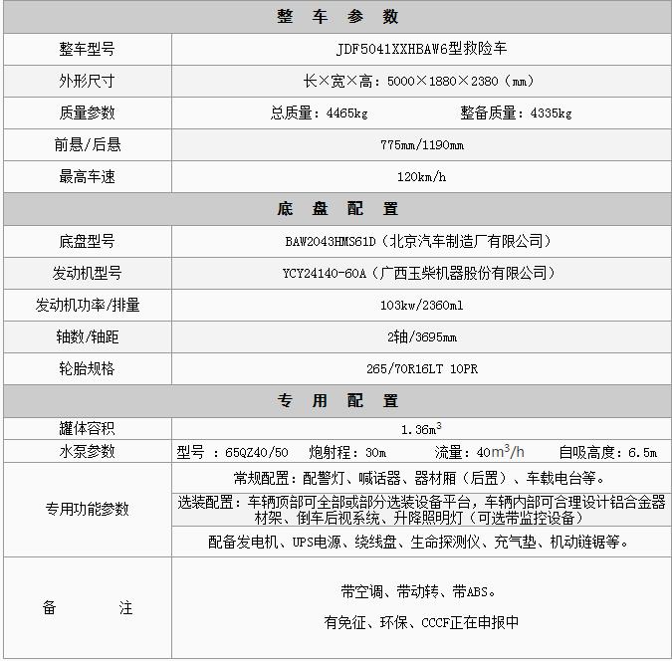Click the 底盘配置 section header
The image size is (672, 661).
click(x=336, y=209)
